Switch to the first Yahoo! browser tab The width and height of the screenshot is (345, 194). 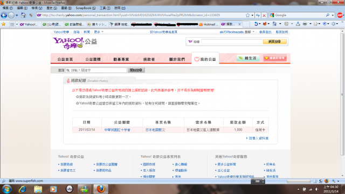[30, 24]
